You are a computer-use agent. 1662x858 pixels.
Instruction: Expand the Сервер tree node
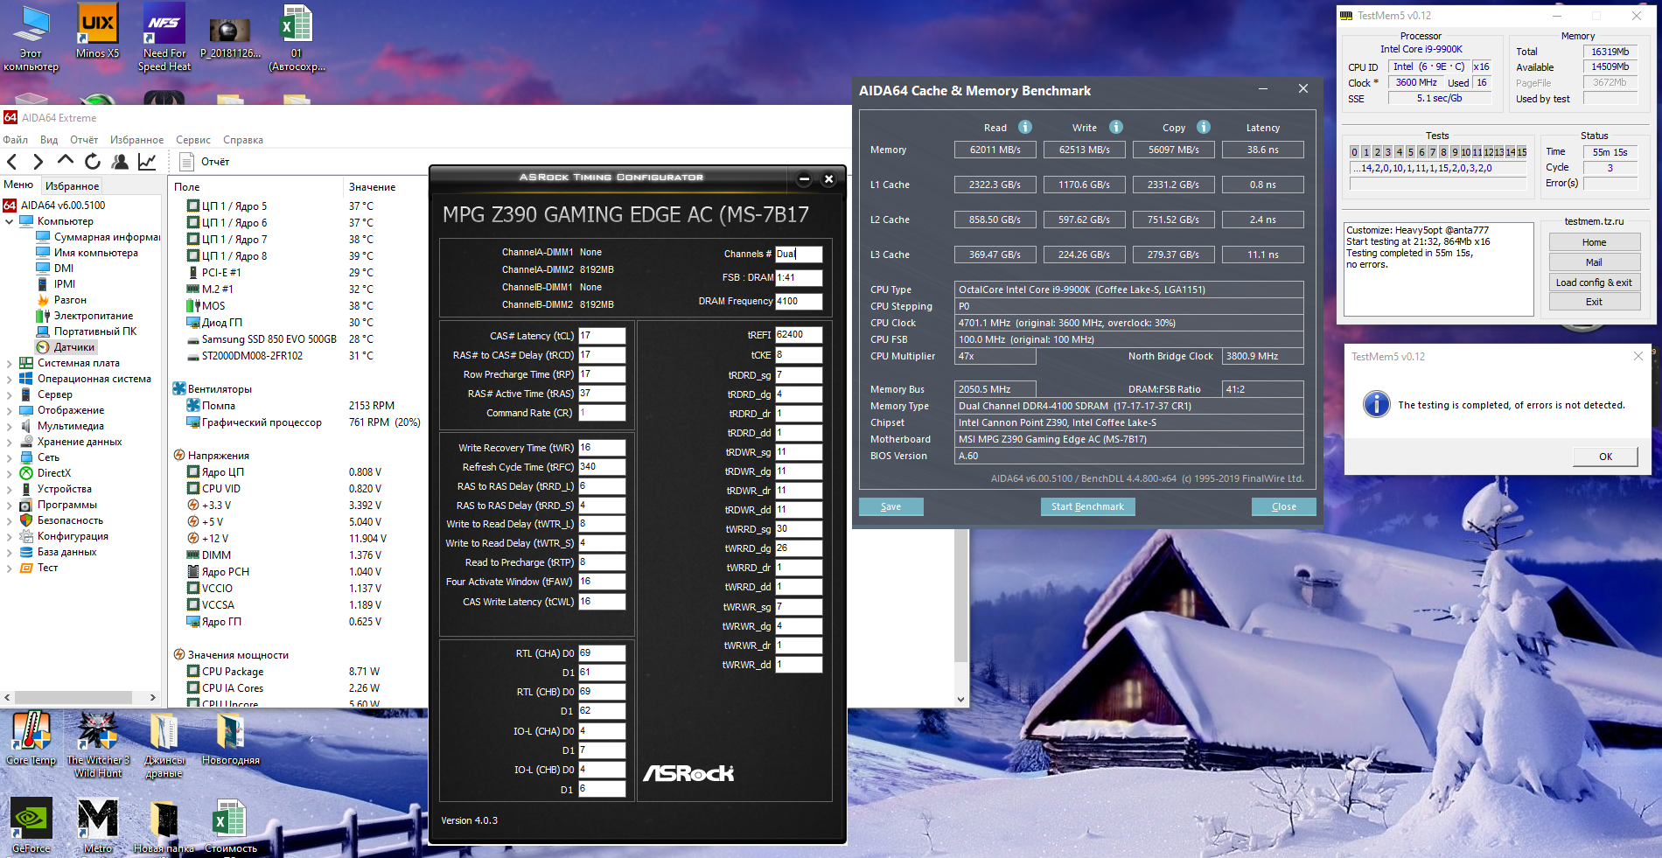click(x=10, y=394)
